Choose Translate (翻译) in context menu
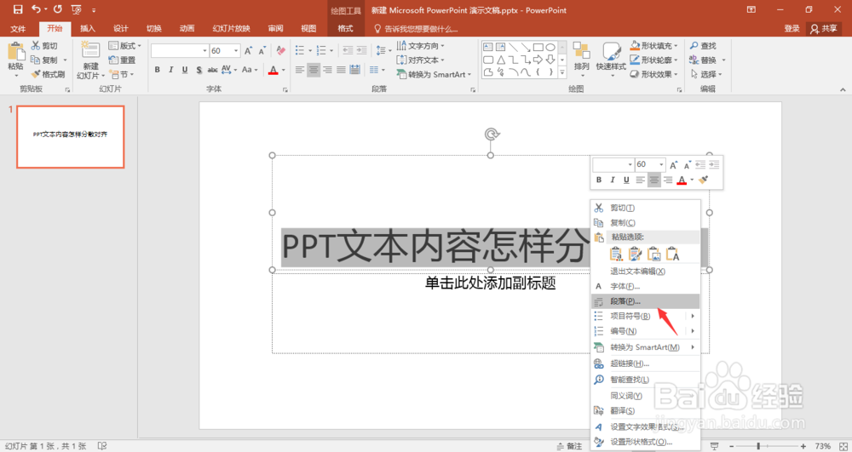The image size is (852, 452). [x=646, y=411]
